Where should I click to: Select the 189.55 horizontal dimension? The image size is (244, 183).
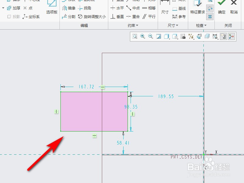(166, 96)
